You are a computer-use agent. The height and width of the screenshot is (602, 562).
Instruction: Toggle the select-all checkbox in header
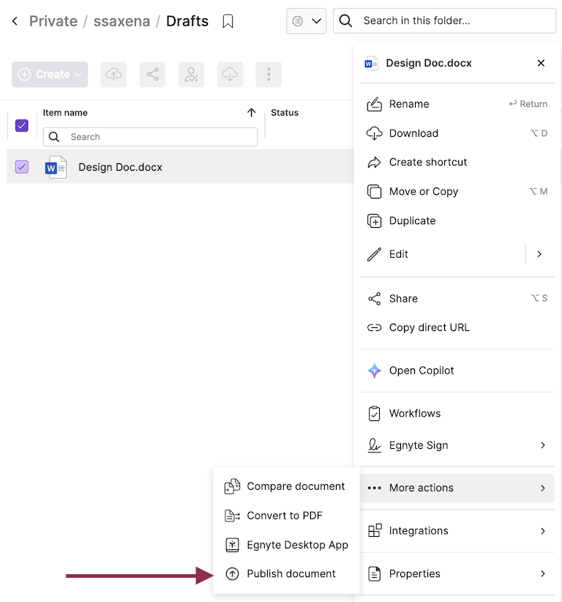coord(22,125)
